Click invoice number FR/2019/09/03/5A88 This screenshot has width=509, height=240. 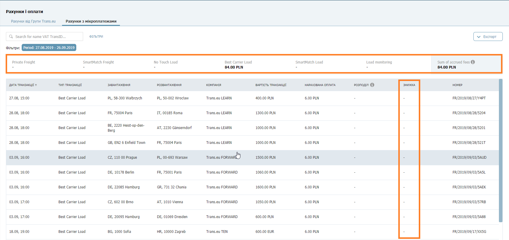[x=469, y=217]
